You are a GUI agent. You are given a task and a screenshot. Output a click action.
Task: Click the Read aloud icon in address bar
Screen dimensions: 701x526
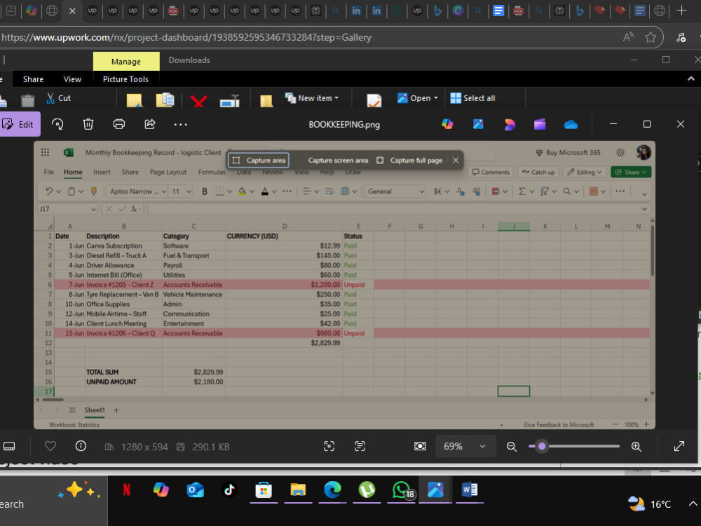(628, 38)
